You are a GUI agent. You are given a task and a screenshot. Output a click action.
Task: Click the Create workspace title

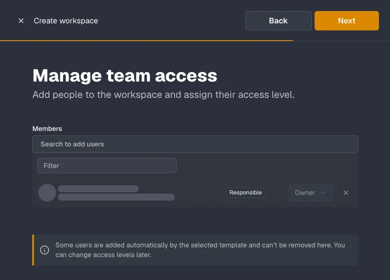pyautogui.click(x=66, y=21)
